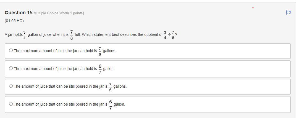
Task: Flag Question 15 with the bookmark icon
Action: (x=288, y=12)
